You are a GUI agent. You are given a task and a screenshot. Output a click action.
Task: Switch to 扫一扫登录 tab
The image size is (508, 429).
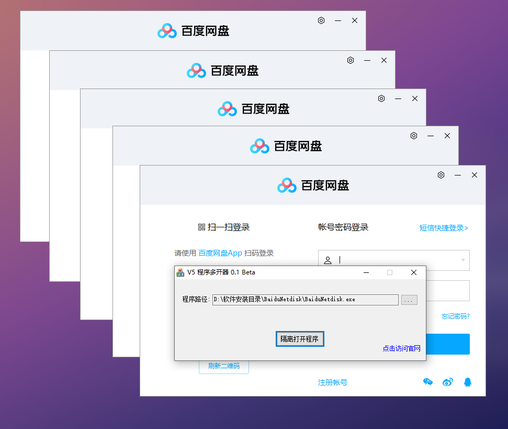[224, 227]
